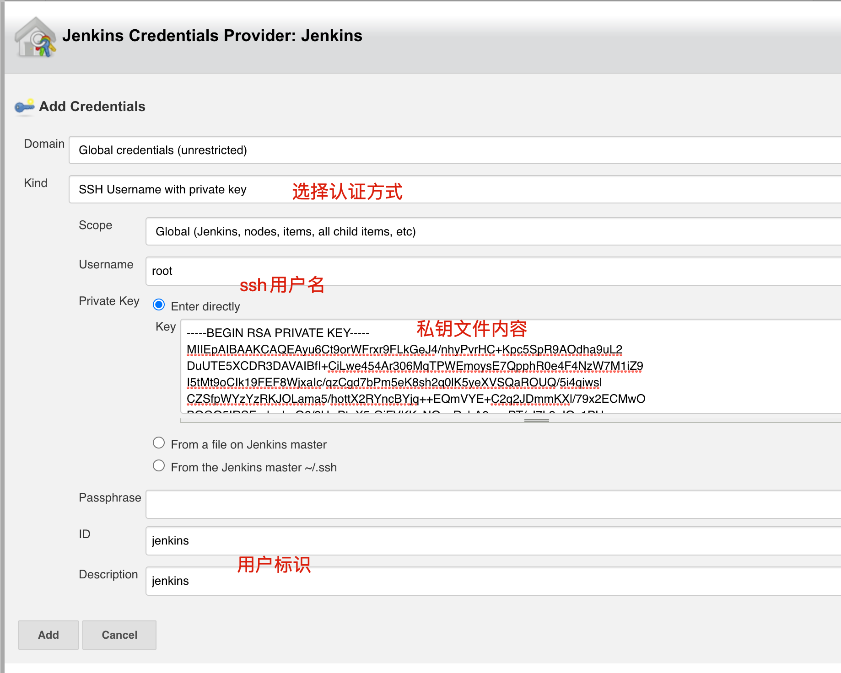
Task: Choose From a file on Jenkins master
Action: point(159,443)
